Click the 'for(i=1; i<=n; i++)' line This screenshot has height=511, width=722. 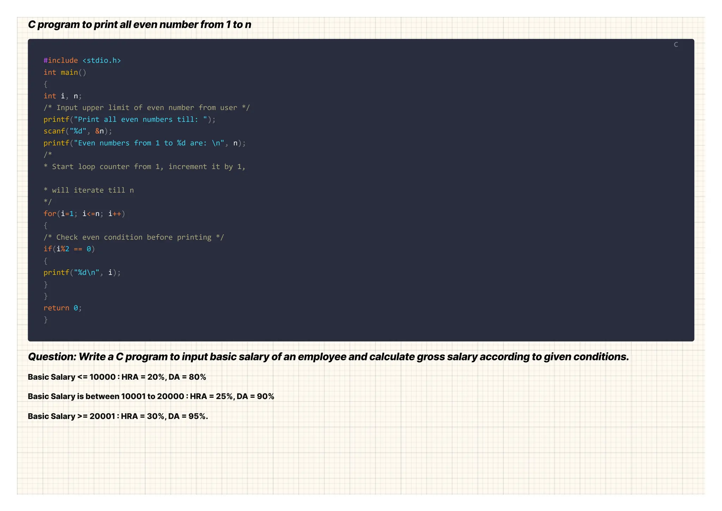tap(84, 214)
